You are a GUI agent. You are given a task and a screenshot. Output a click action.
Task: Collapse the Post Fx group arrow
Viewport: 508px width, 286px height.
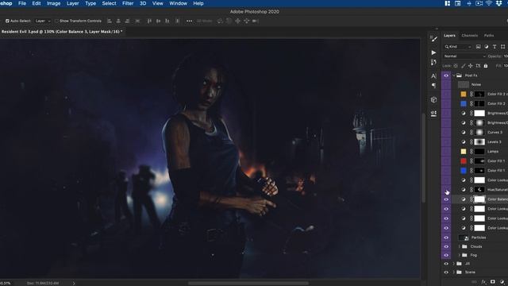click(x=454, y=75)
